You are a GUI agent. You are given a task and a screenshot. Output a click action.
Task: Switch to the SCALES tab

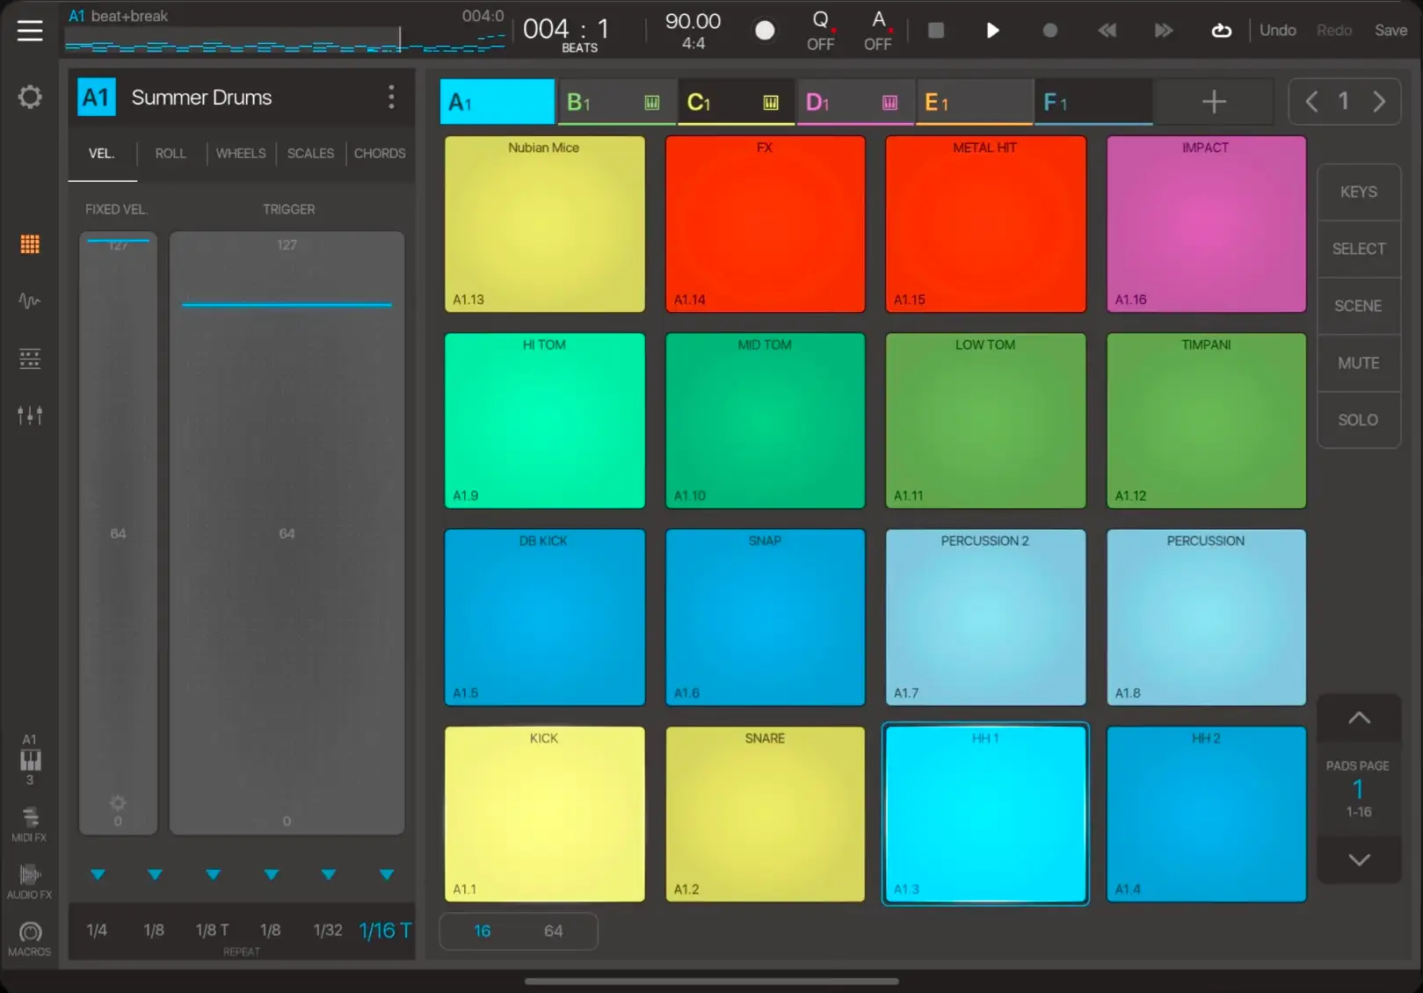point(310,153)
